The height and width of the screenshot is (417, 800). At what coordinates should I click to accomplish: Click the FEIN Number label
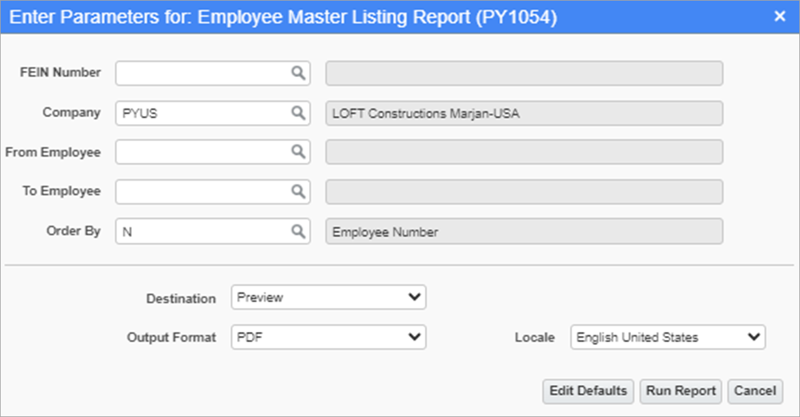click(x=60, y=72)
